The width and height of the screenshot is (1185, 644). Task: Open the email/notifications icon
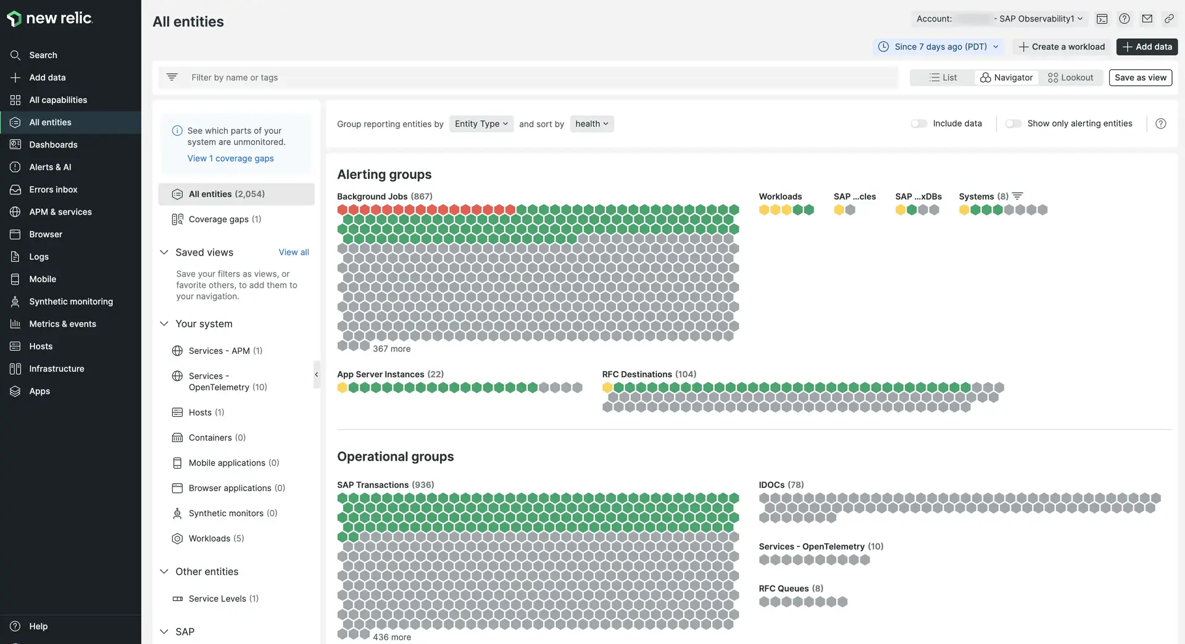pyautogui.click(x=1148, y=19)
